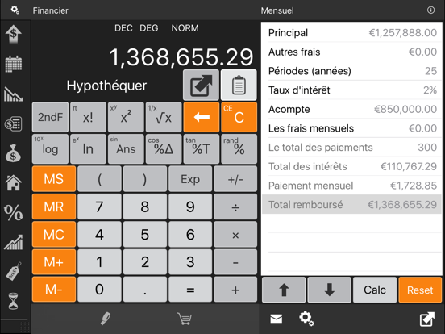Viewport: 445px width, 334px height.
Task: Tap the %Δ percent change key
Action: click(x=164, y=148)
